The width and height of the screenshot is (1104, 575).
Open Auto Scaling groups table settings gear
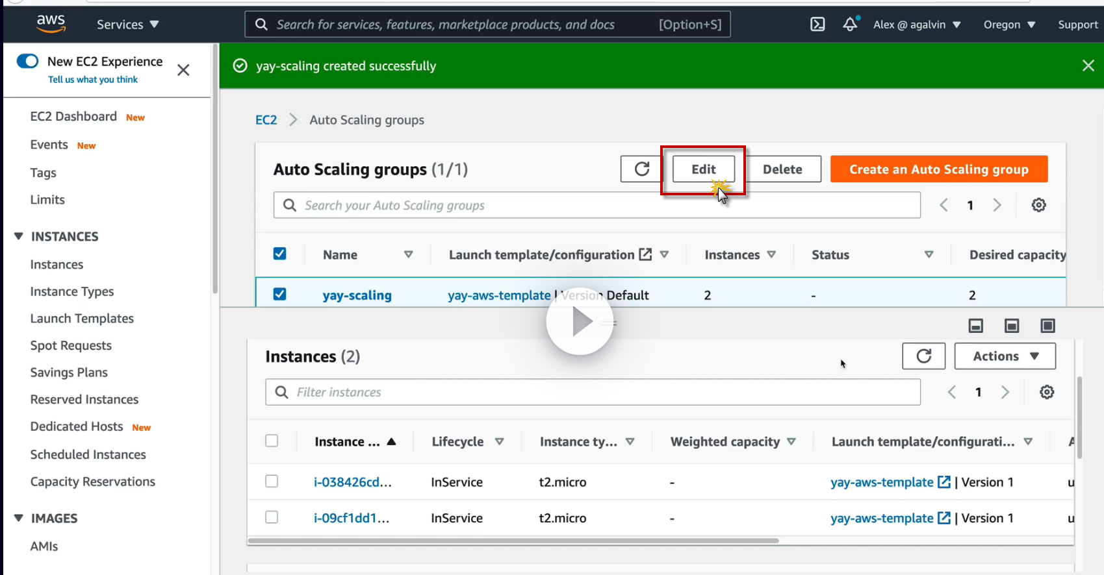click(x=1038, y=205)
